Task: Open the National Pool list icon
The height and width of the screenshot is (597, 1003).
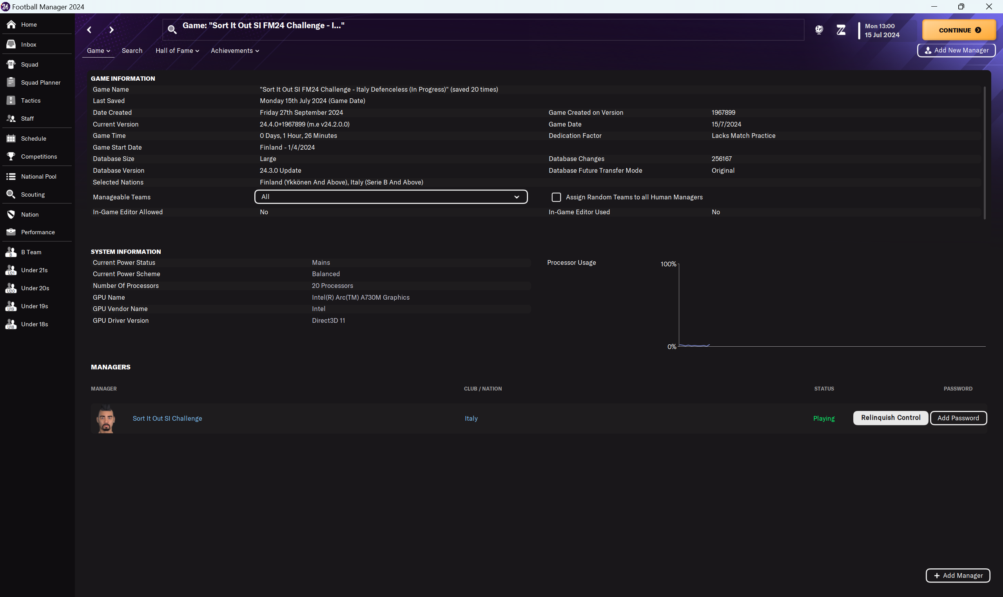Action: click(11, 177)
